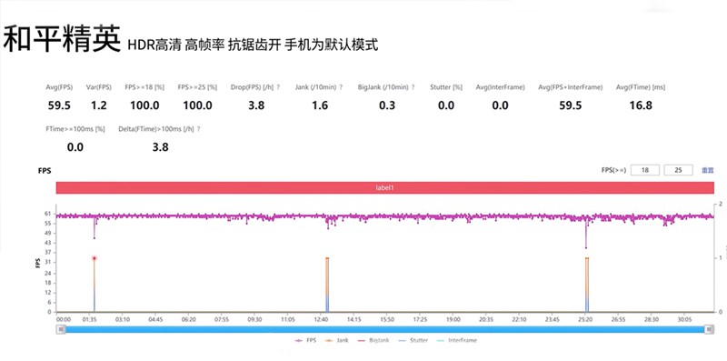Viewport: 727px width, 361px height.
Task: Click the red highlighted Jank point near 01:35
Action: tap(95, 258)
